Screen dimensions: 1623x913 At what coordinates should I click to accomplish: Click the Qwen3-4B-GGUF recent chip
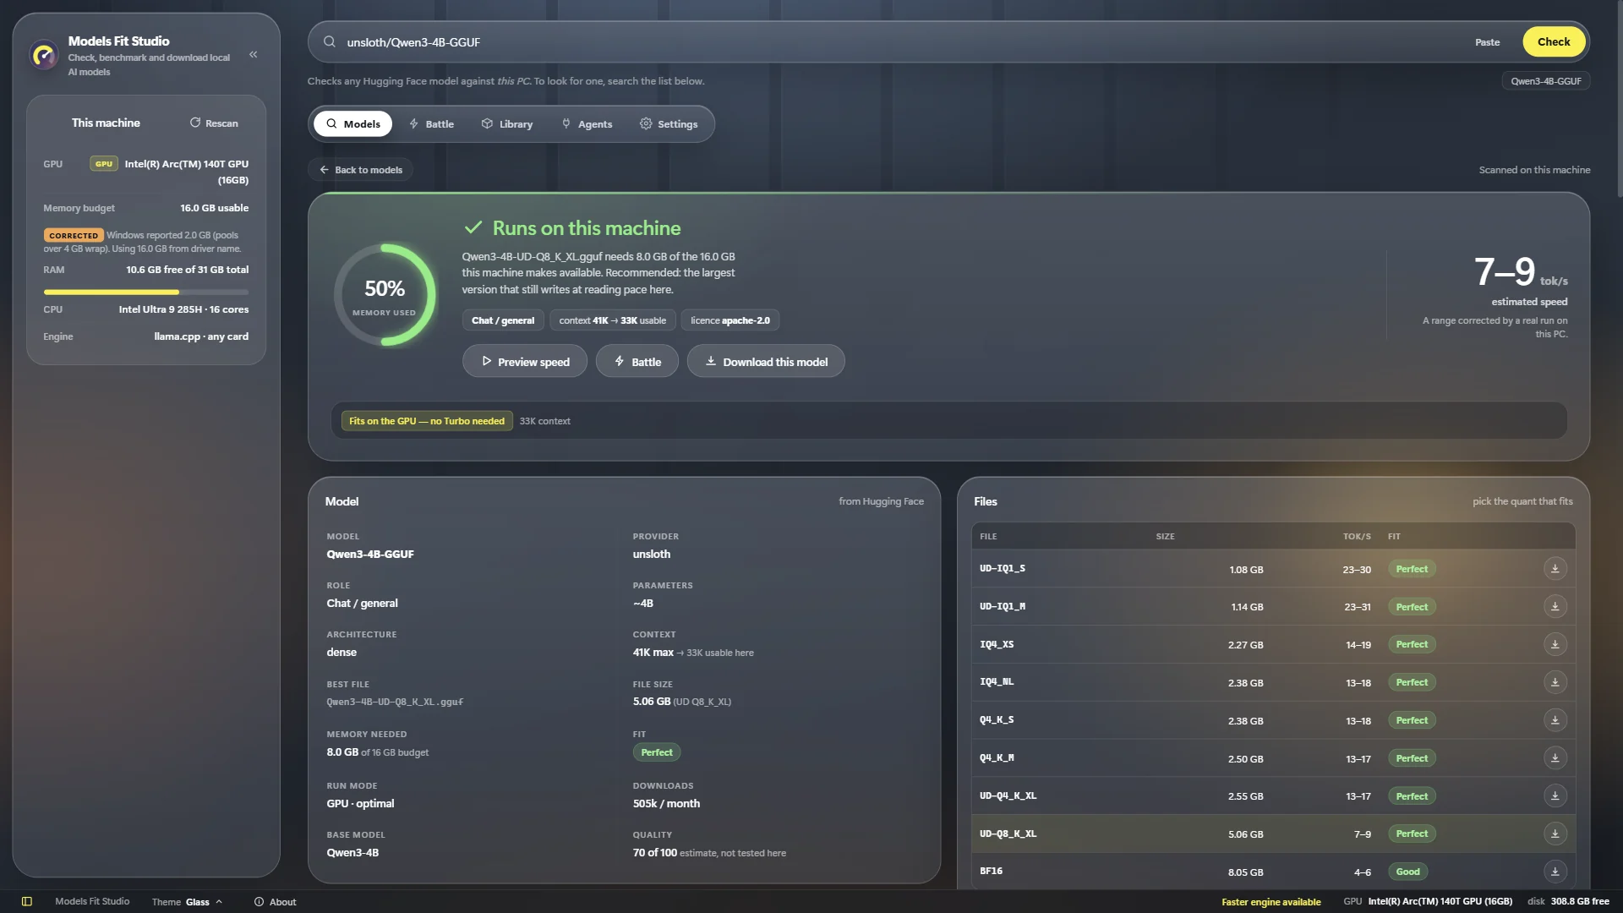[x=1546, y=81]
